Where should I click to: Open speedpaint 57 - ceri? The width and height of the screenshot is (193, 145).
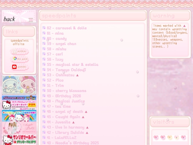click(55, 54)
